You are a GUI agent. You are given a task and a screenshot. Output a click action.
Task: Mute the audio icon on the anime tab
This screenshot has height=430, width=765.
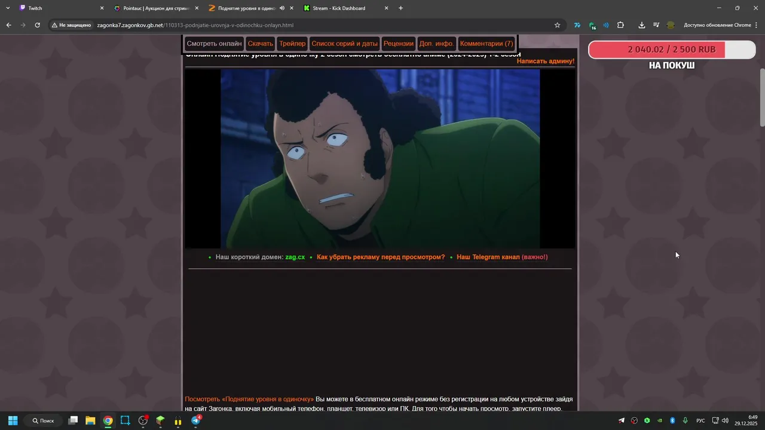click(281, 8)
